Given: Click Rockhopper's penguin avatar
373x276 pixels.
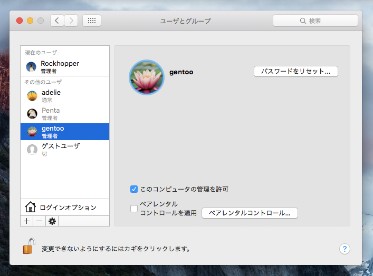Looking at the screenshot, I should (x=31, y=67).
